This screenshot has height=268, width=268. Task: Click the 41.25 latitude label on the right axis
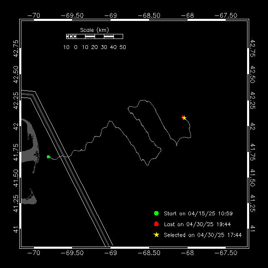[253, 202]
